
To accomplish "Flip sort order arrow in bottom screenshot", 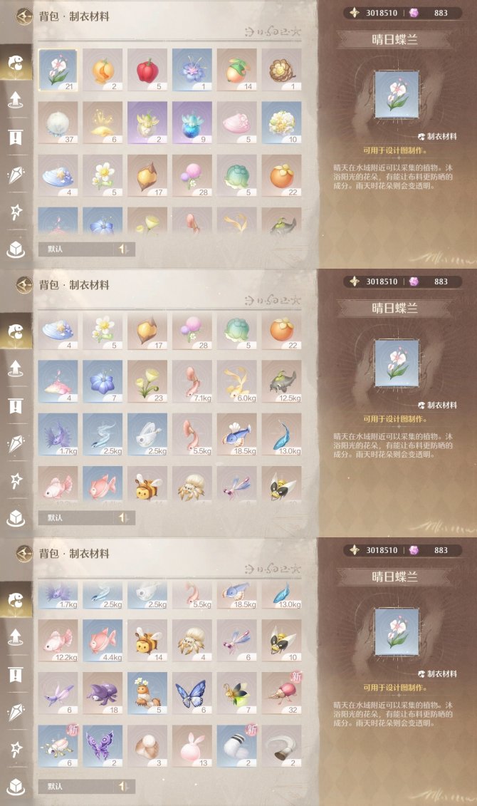I will 124,787.
